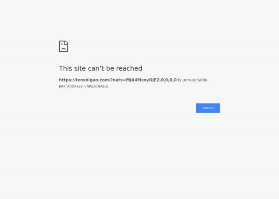Click the MjA4MzoyOjE2 token in the URL
279x199 pixels.
(x=143, y=80)
